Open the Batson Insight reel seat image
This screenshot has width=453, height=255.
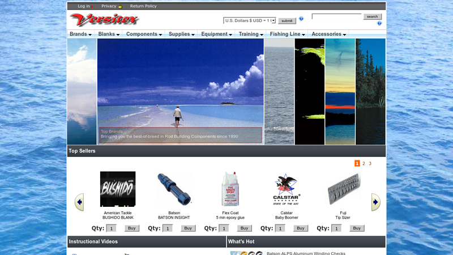174,189
